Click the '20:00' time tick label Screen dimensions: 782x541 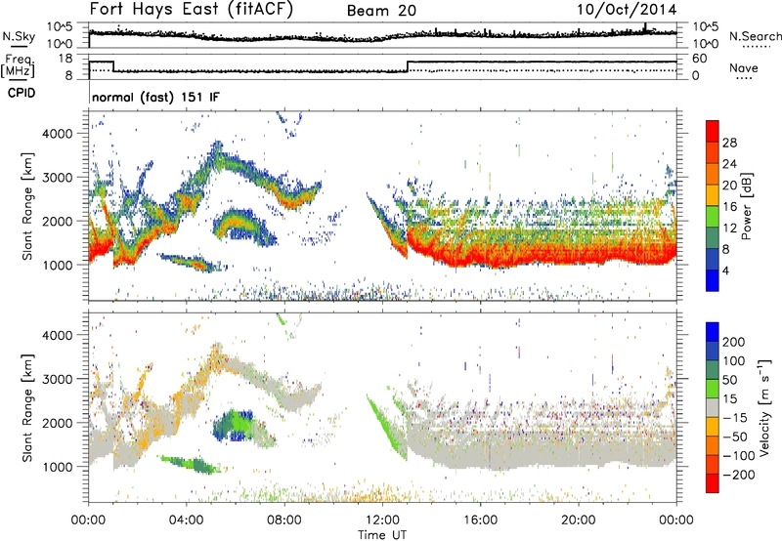click(579, 520)
